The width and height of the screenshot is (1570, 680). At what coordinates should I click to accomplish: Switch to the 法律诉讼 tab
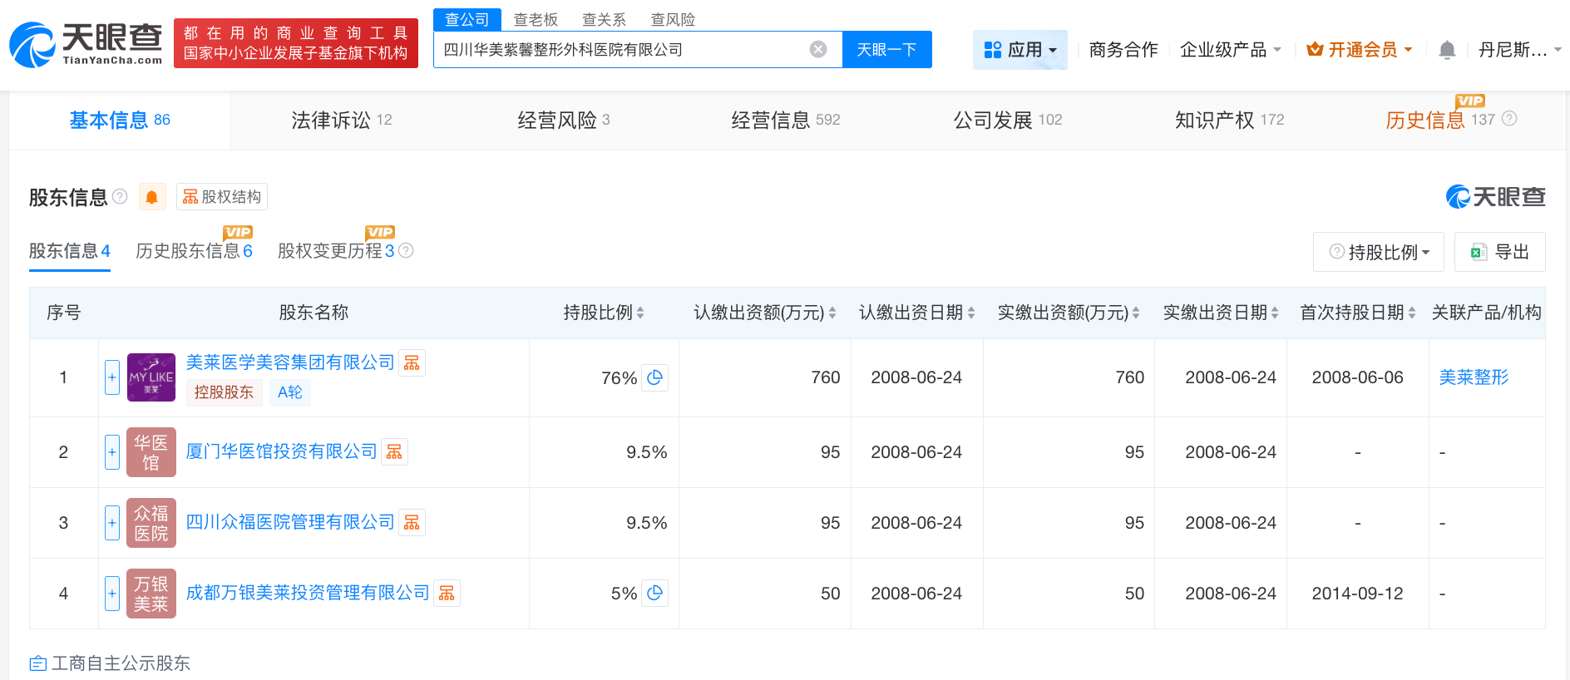click(341, 121)
